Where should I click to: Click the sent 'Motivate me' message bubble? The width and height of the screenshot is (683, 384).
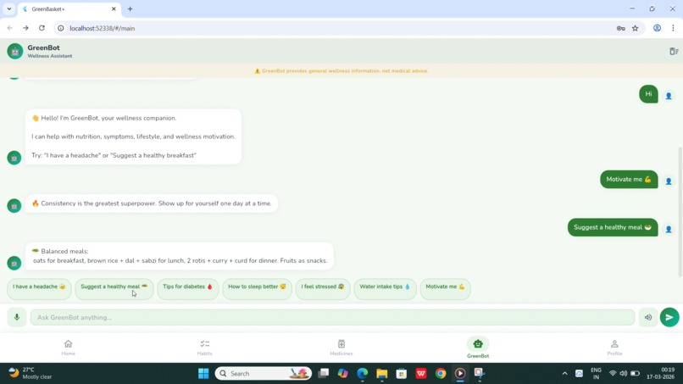tap(629, 179)
